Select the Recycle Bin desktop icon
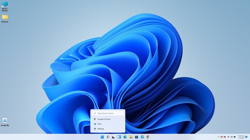The height and width of the screenshot is (140, 250). click(x=5, y=122)
